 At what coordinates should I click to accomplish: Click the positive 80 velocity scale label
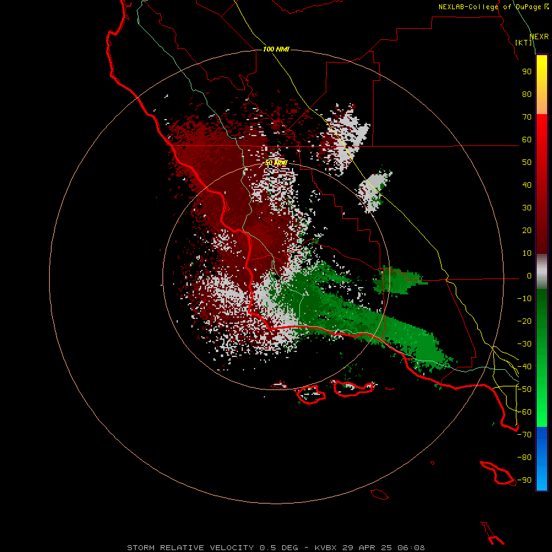[527, 94]
